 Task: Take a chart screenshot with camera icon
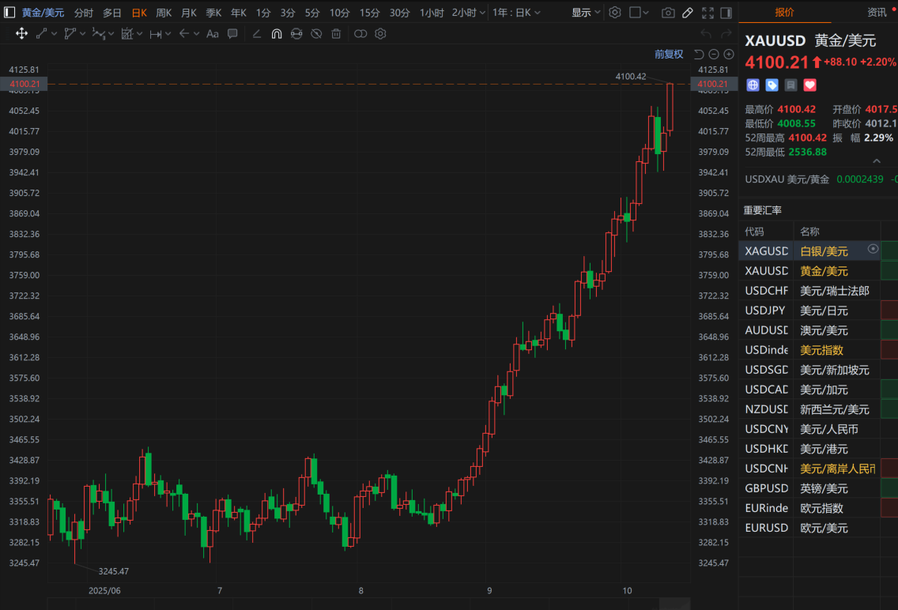pyautogui.click(x=668, y=13)
